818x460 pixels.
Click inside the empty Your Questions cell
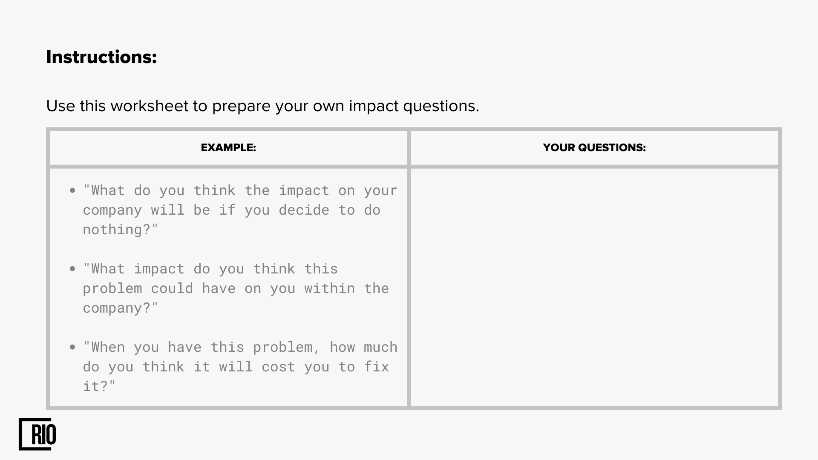[x=594, y=287]
